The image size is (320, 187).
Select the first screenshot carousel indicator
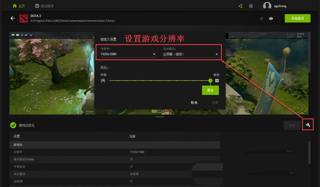[154, 111]
